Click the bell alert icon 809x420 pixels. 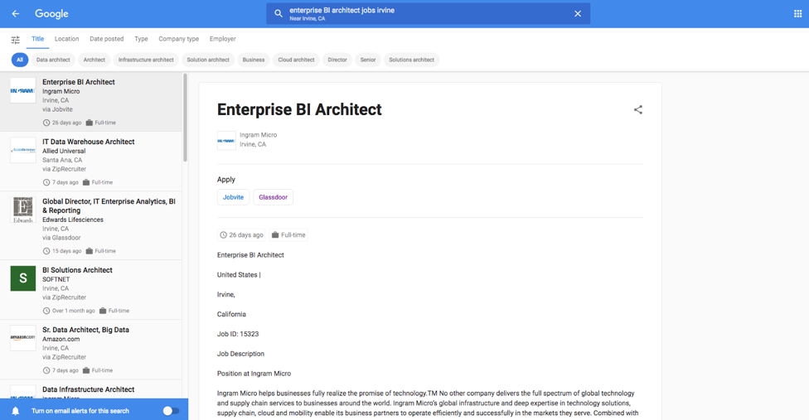coord(16,411)
